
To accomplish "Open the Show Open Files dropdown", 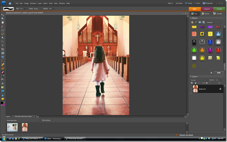I will (23, 120).
